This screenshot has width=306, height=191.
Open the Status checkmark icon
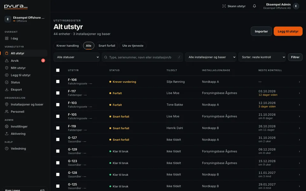tap(7, 82)
